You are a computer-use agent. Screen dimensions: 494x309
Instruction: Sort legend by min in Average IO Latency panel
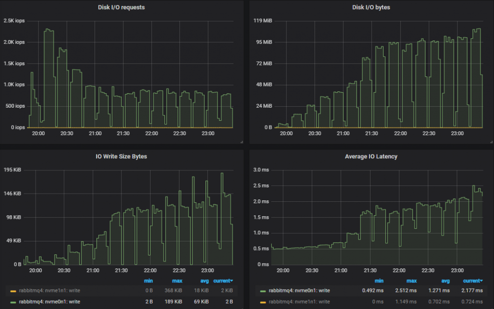point(379,281)
